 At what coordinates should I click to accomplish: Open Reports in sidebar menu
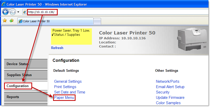26,97
